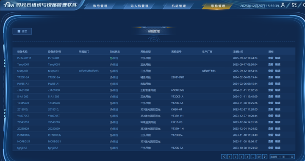
Task: Click 查看 for 12345678
Action: point(271,103)
